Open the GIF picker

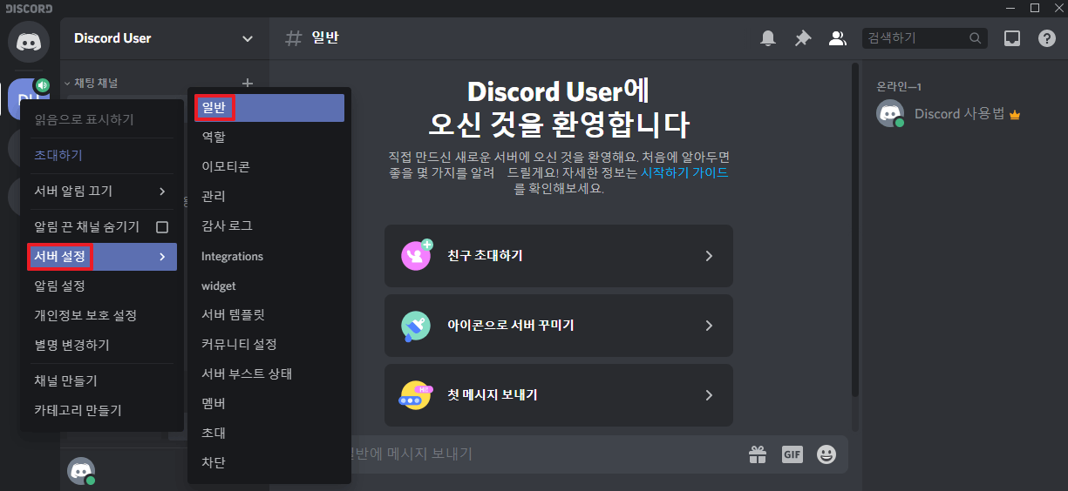tap(792, 454)
